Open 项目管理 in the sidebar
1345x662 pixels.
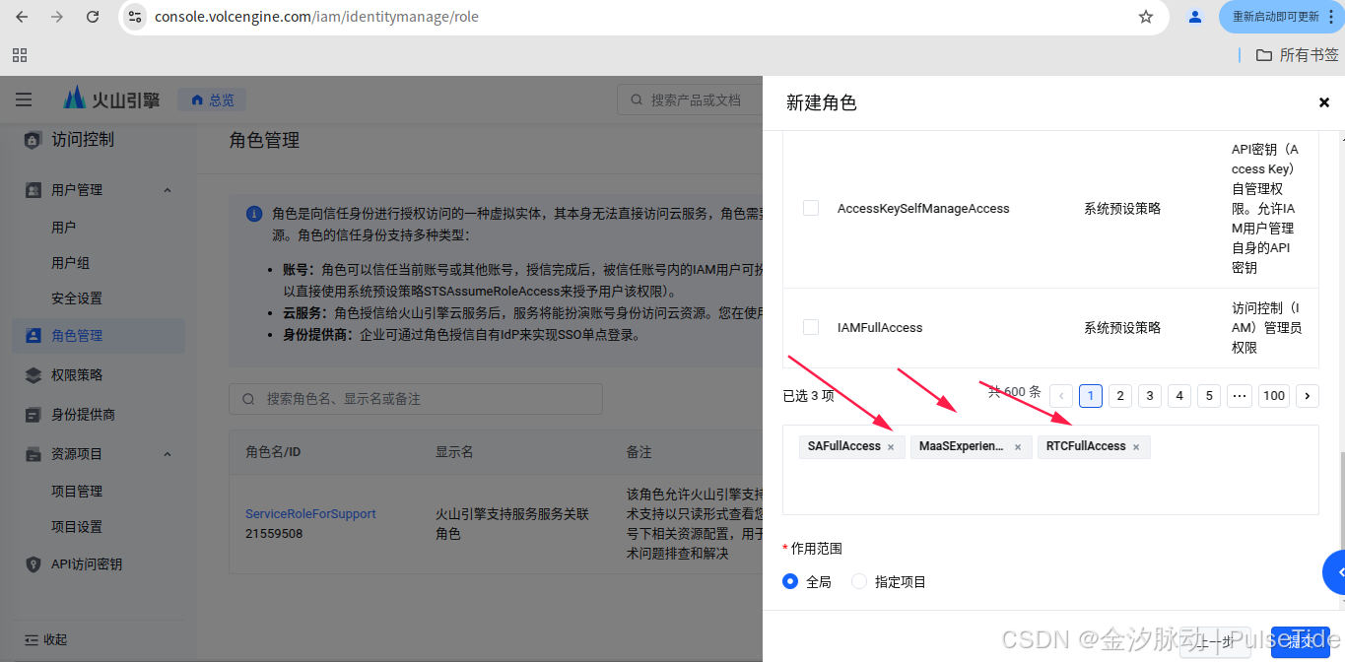(77, 492)
